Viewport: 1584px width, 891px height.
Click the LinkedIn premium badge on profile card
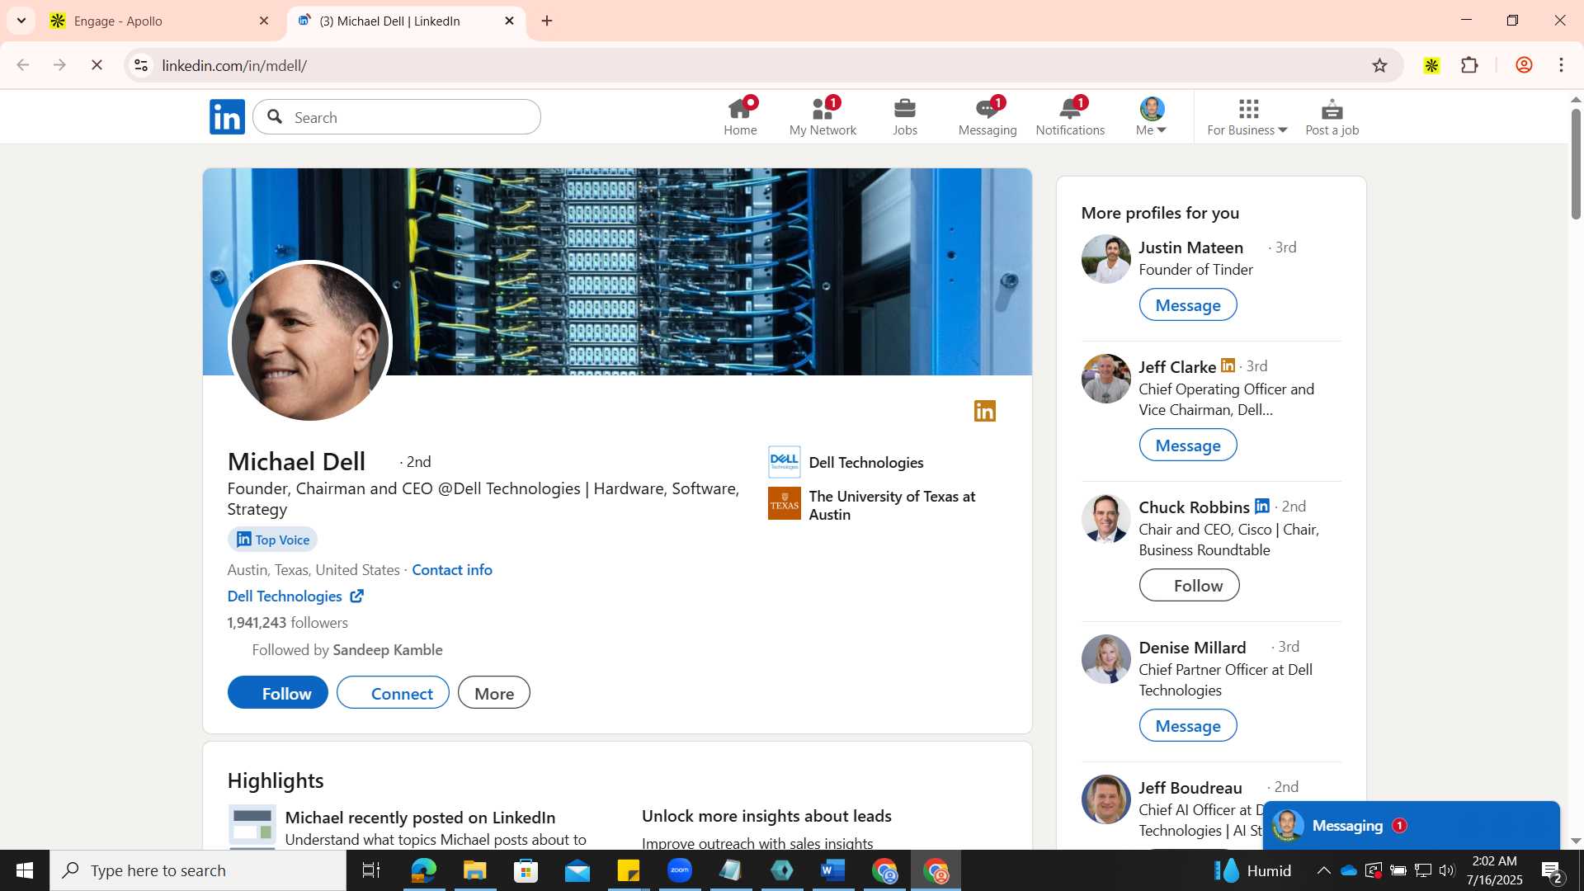click(x=985, y=411)
